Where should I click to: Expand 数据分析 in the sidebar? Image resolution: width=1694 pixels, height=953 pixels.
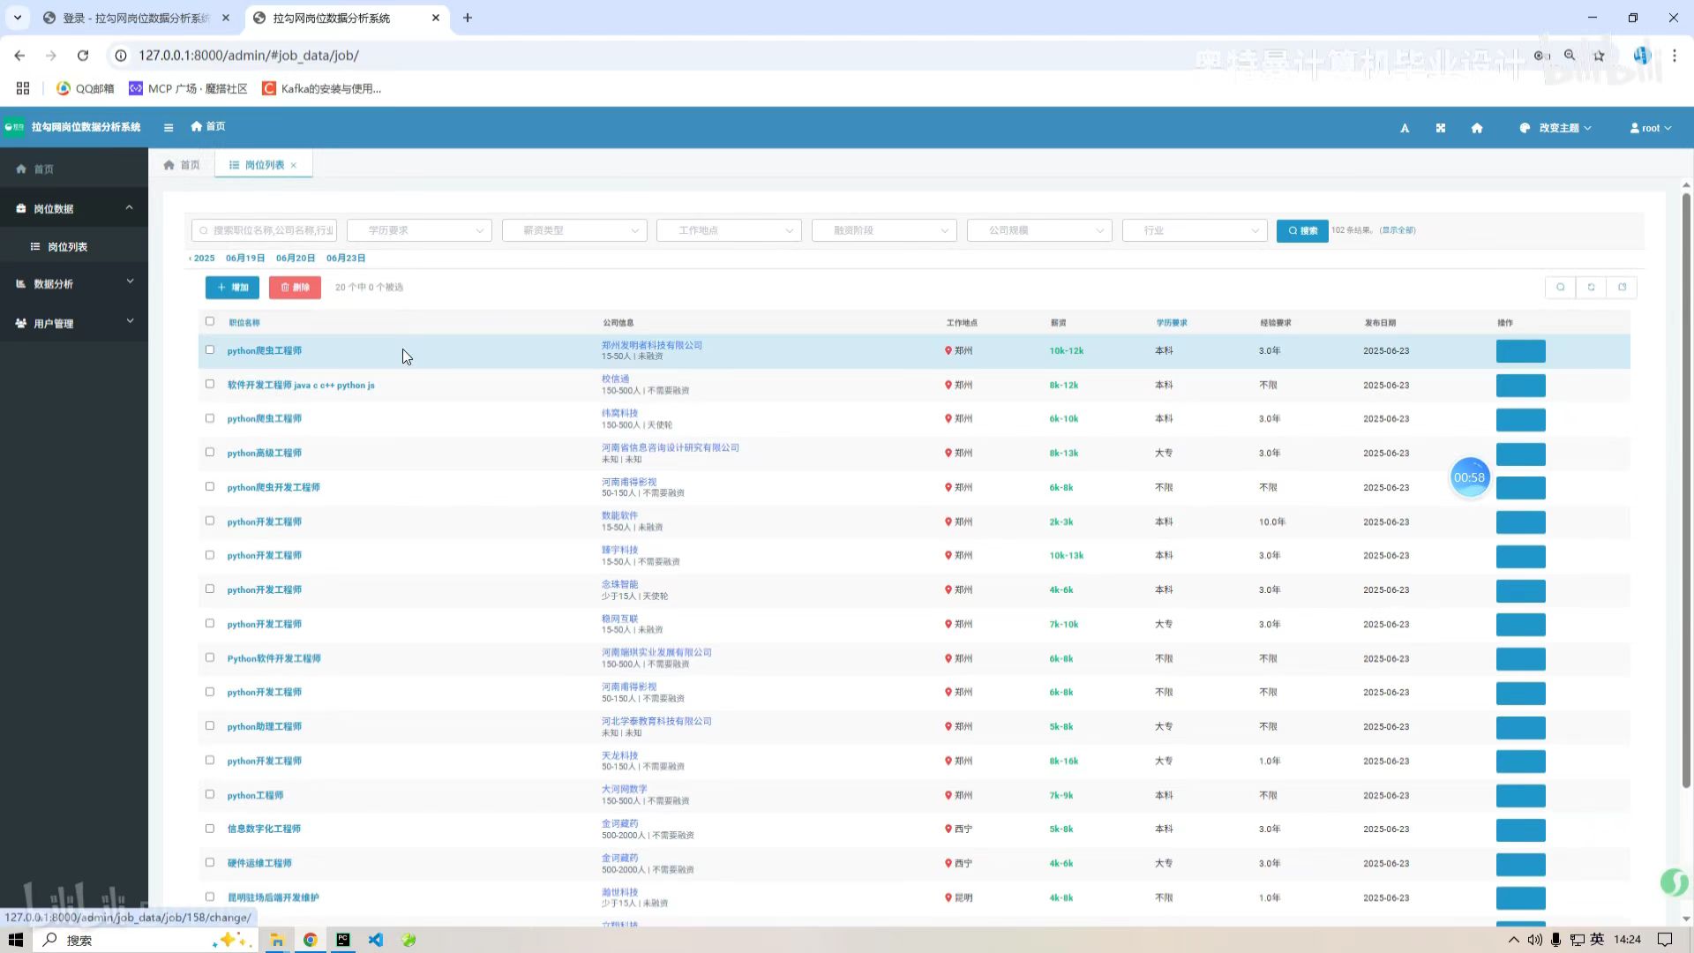[74, 283]
